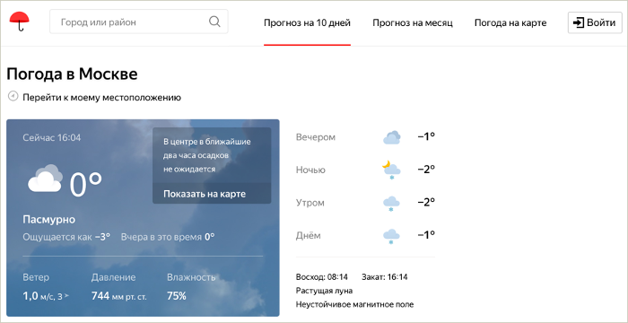Click the Погода в Москве heading
Screen dimensions: 628x323
(72, 74)
